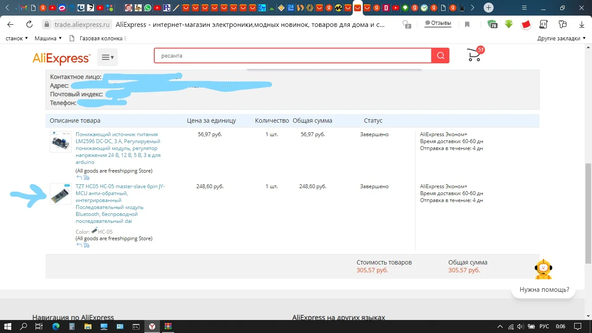The width and height of the screenshot is (592, 333).
Task: Click the unit price 248,60 руб.
Action: [210, 186]
